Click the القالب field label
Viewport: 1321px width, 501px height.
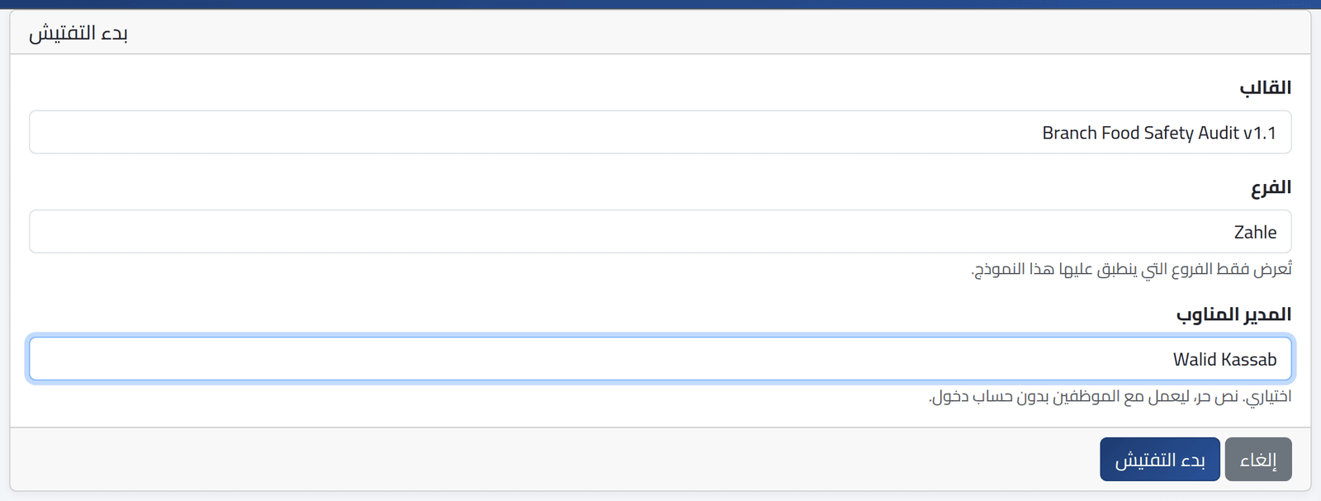click(1265, 87)
